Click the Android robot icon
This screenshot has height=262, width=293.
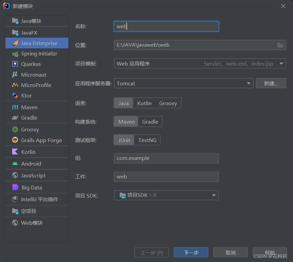tap(15, 164)
